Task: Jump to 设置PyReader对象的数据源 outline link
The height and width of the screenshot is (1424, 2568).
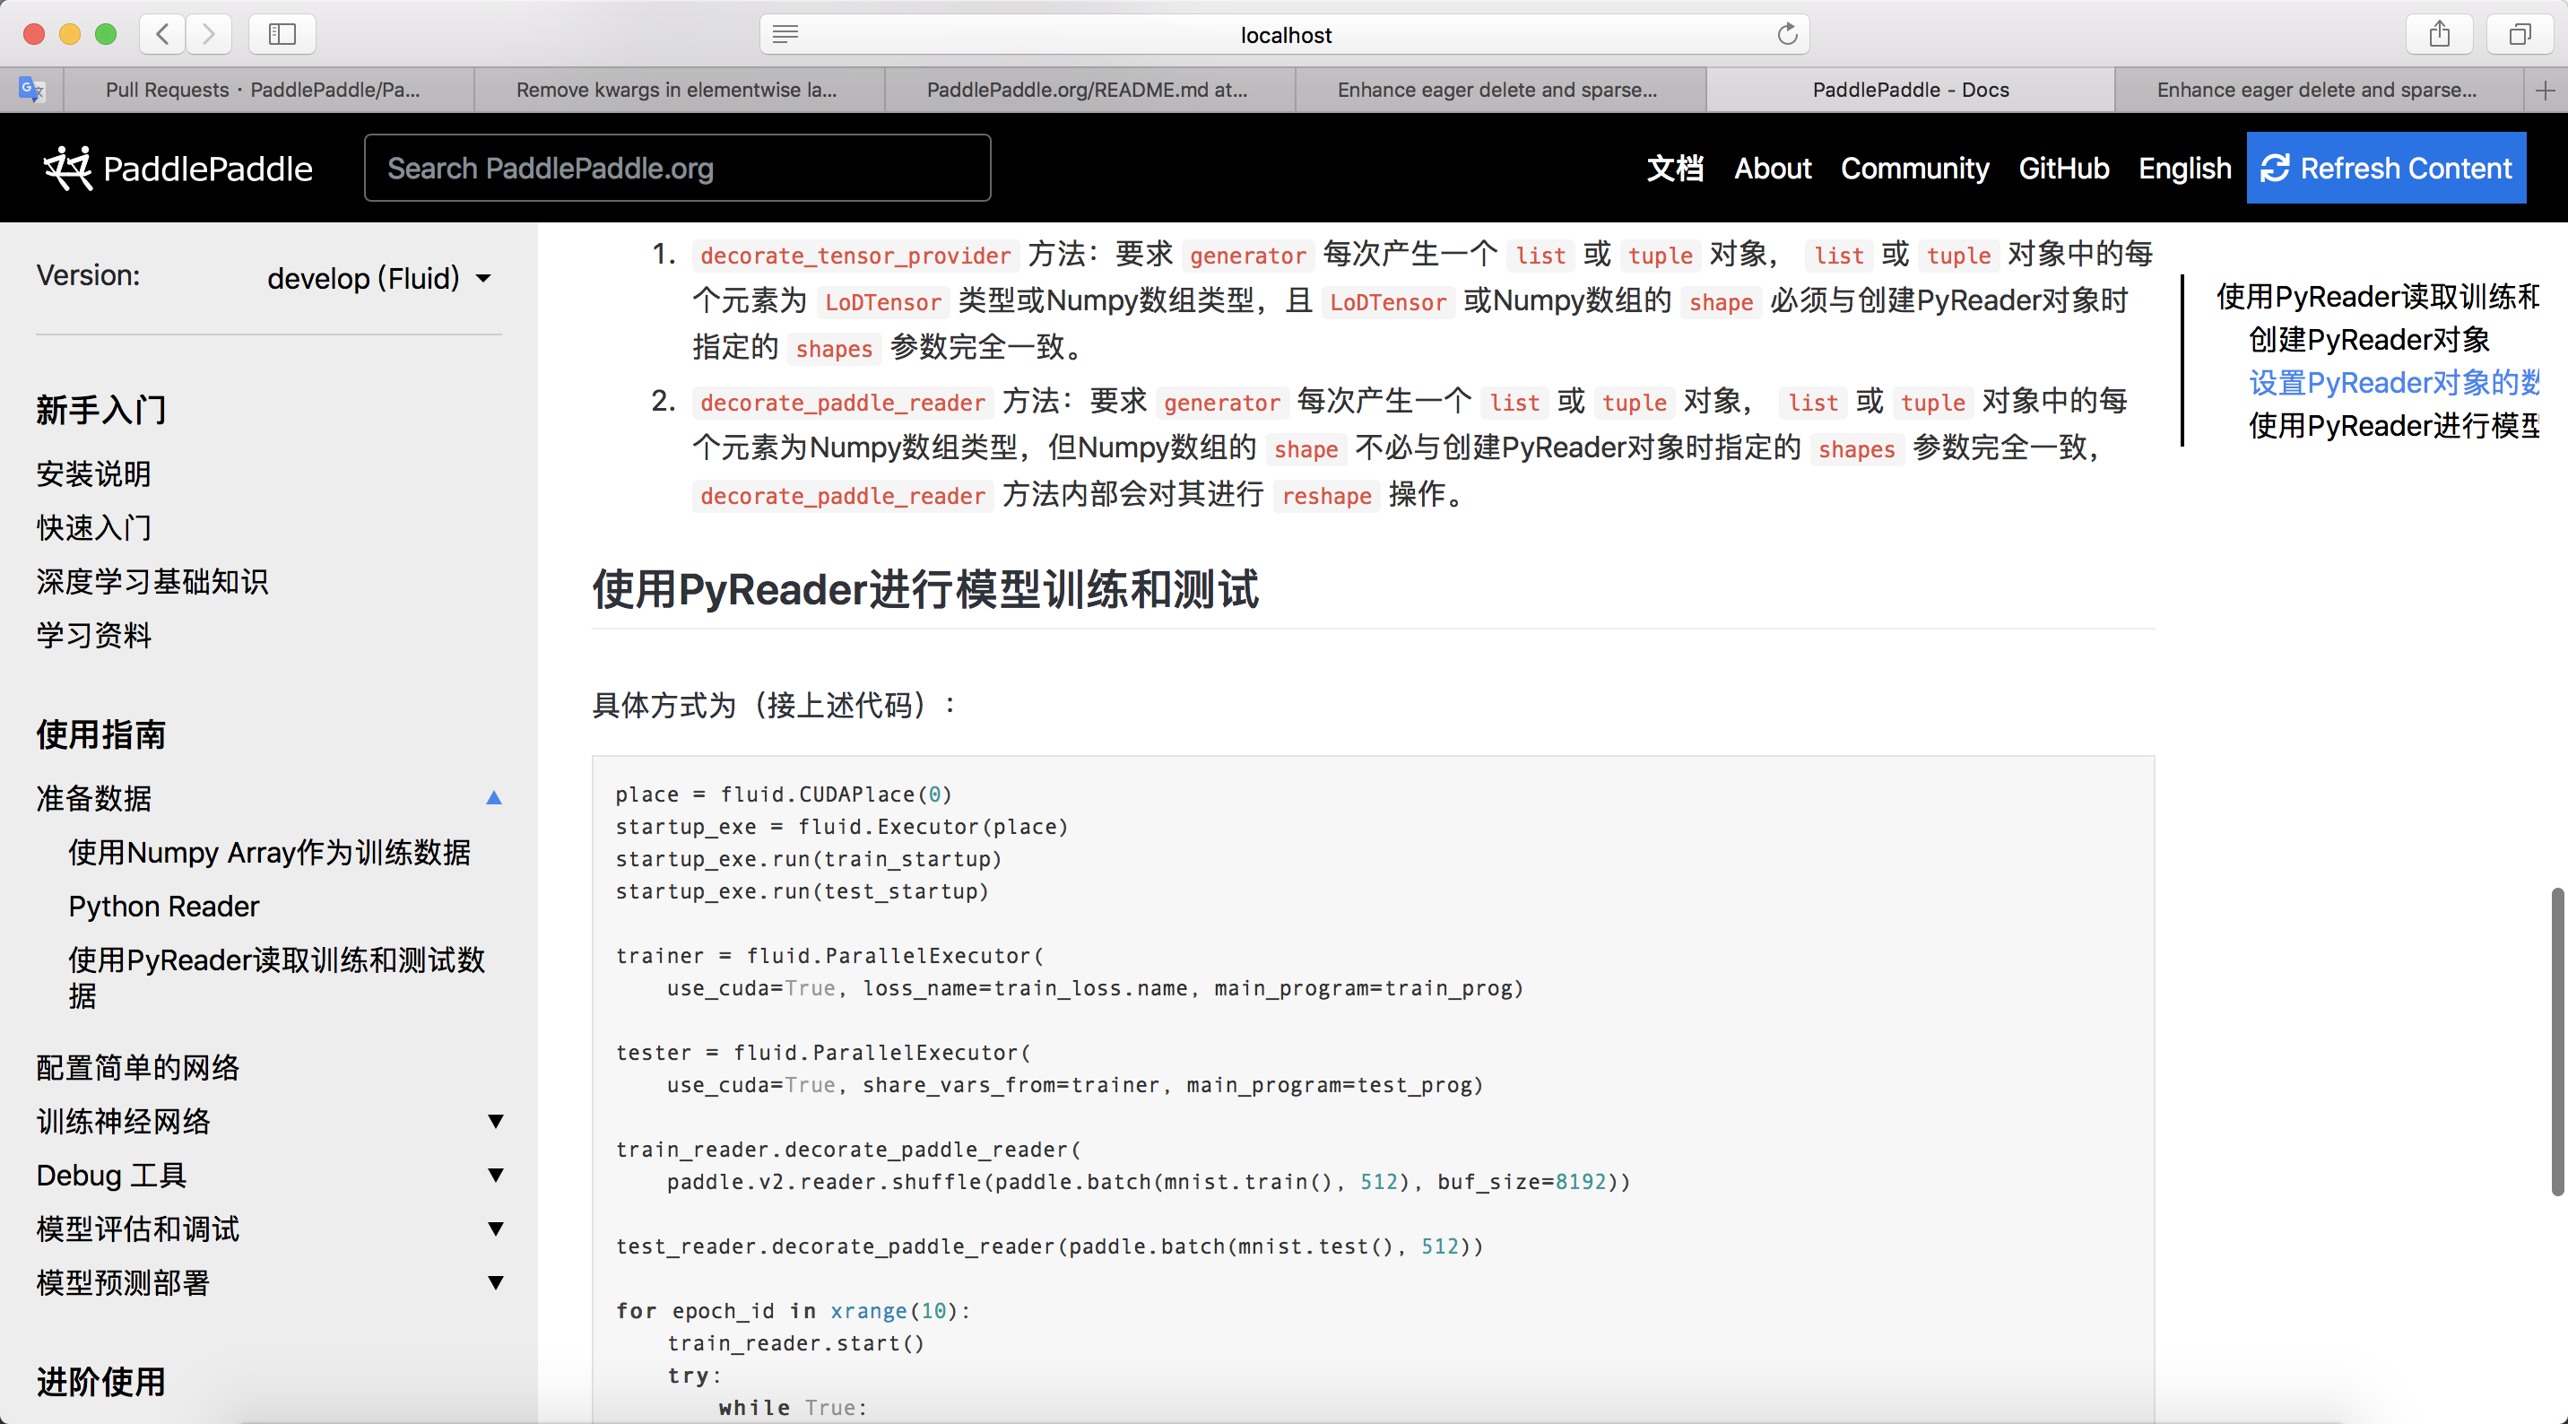Action: click(2393, 383)
